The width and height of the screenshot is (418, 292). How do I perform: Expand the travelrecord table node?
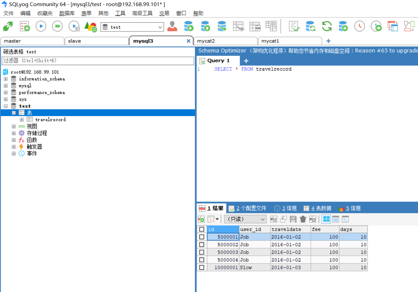22,119
